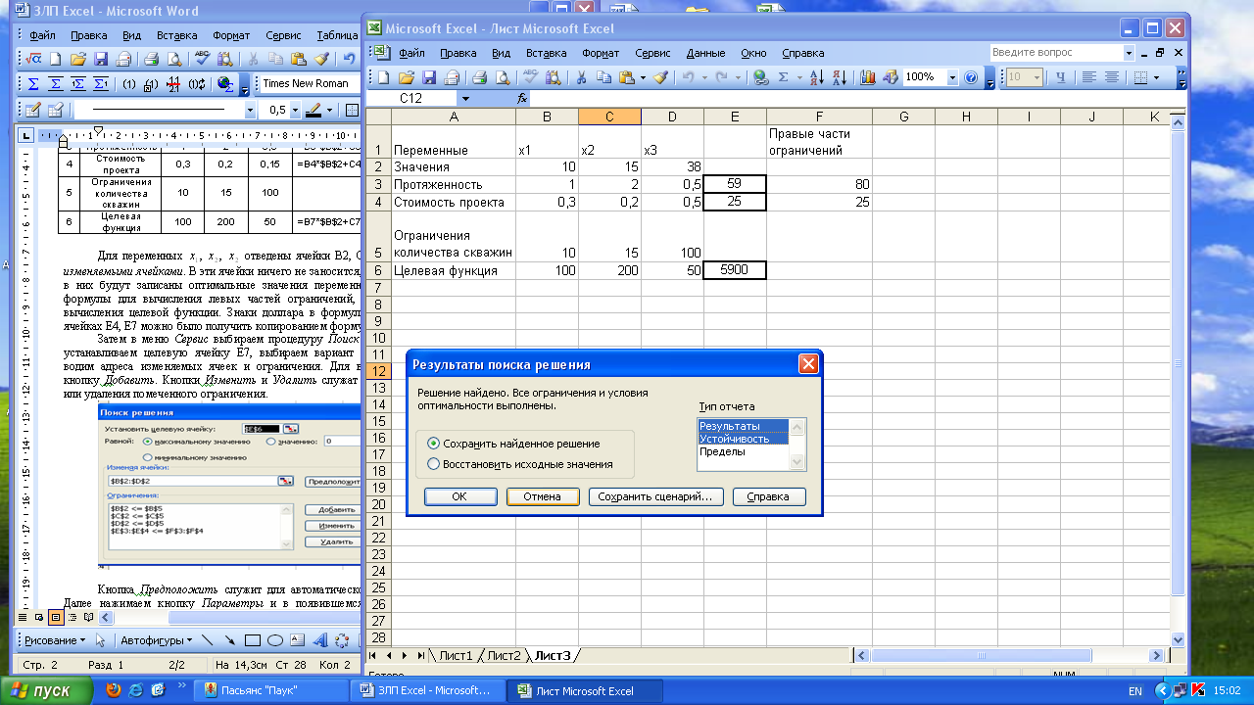1254x705 pixels.
Task: Open the Firefox quick launch icon in taskbar
Action: tap(112, 690)
